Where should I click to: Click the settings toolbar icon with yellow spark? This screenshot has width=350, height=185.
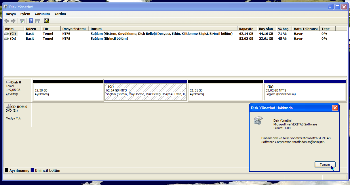click(x=47, y=21)
